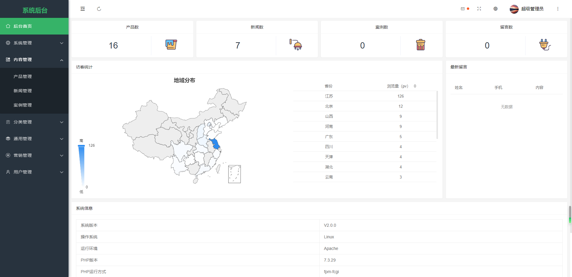Expand the 分类管理 menu
Screen dimensions: 572x277
pyautogui.click(x=34, y=122)
